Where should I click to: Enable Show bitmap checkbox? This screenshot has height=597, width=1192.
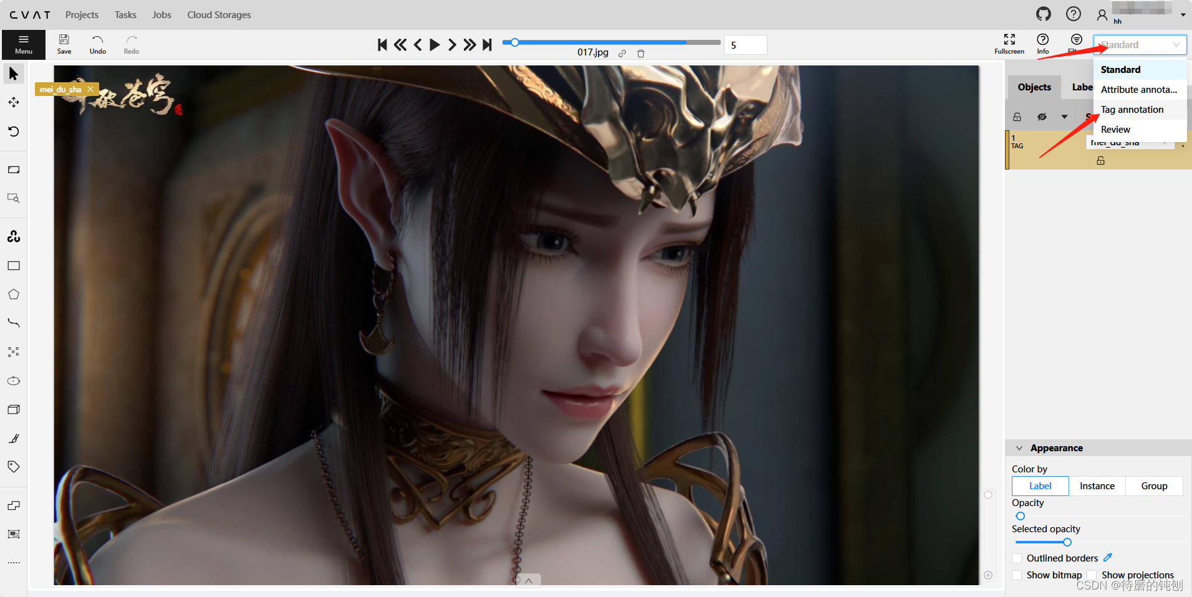click(1017, 575)
